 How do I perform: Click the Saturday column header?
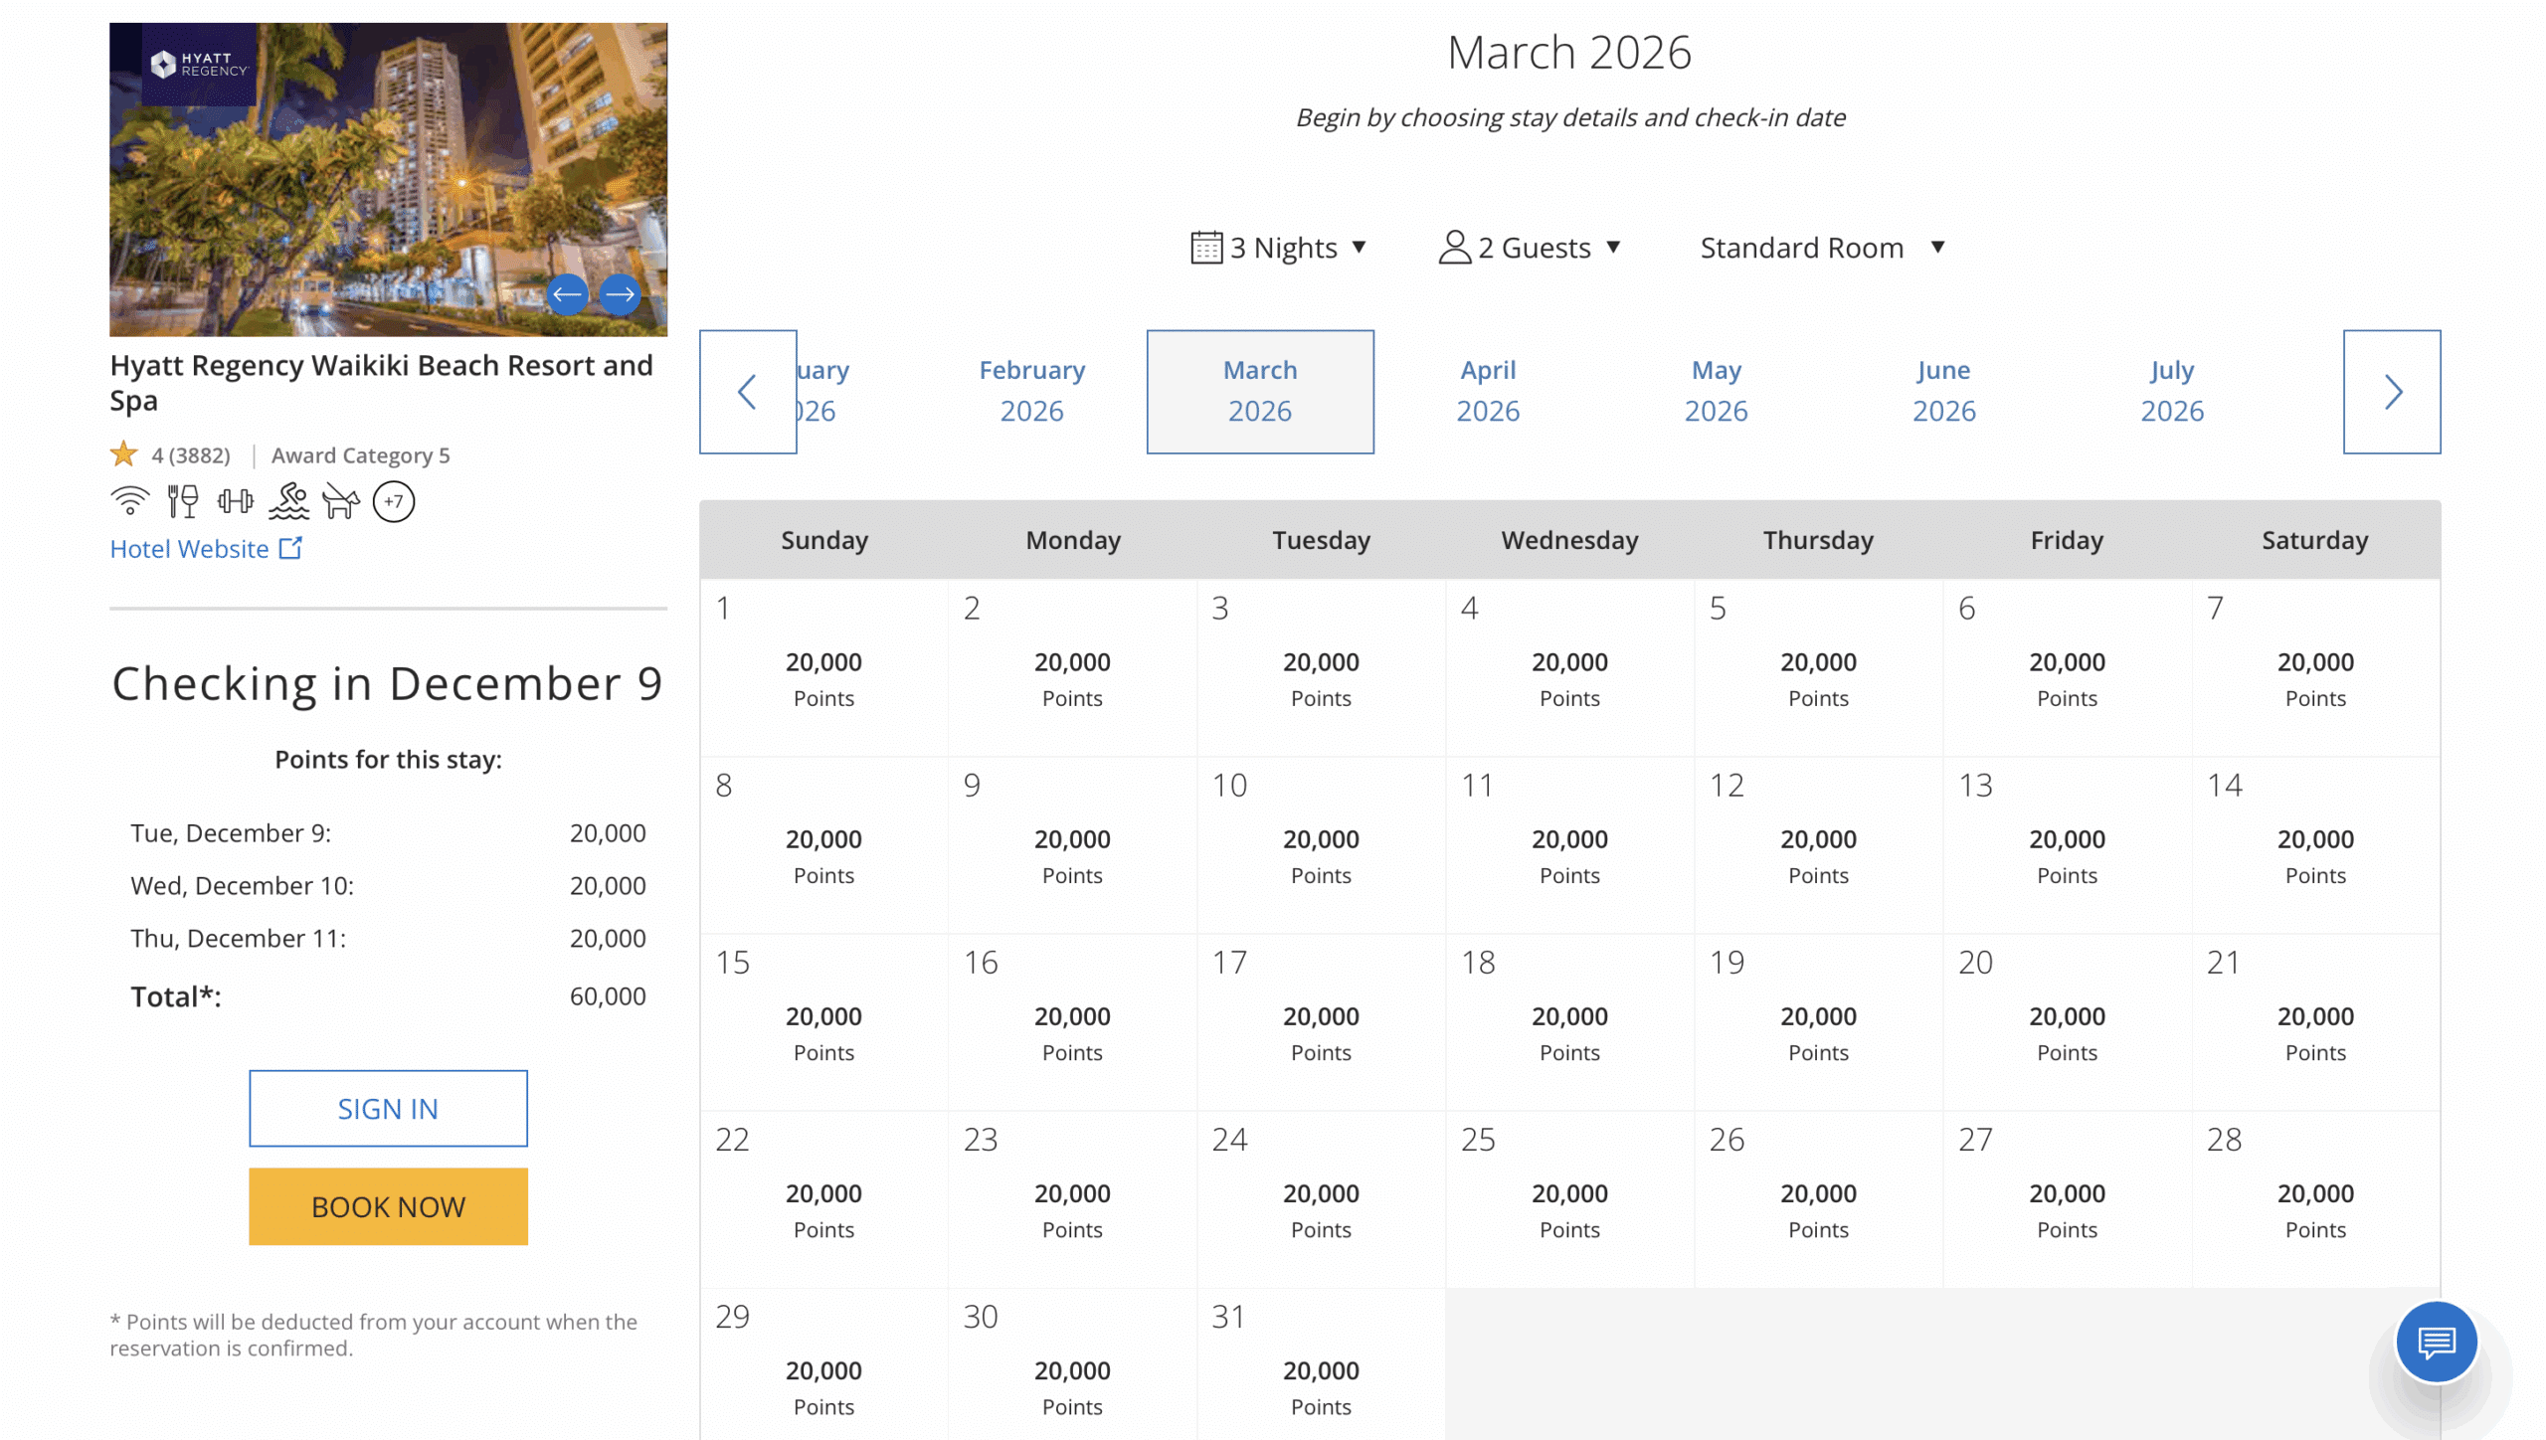point(2315,540)
